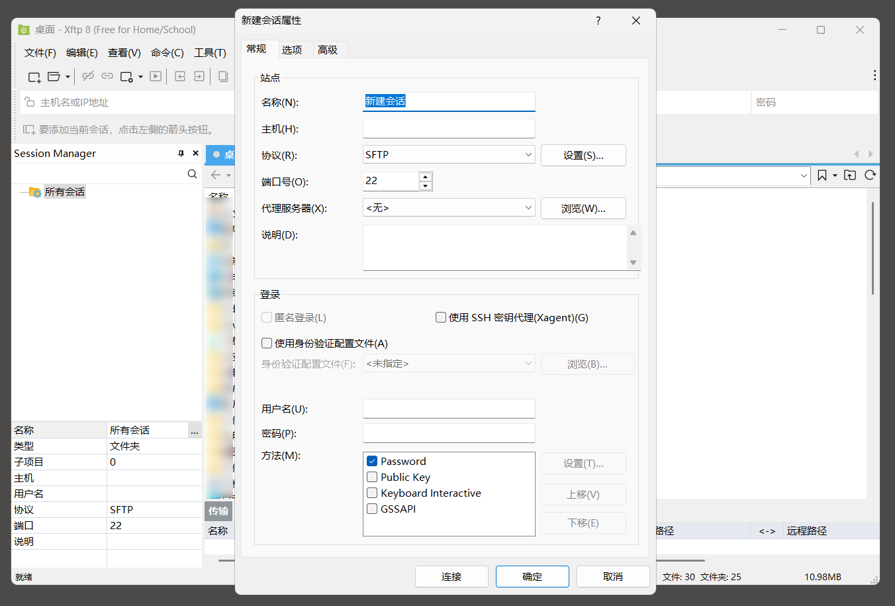This screenshot has width=895, height=606.
Task: Pin the Session Manager panel
Action: tap(181, 154)
